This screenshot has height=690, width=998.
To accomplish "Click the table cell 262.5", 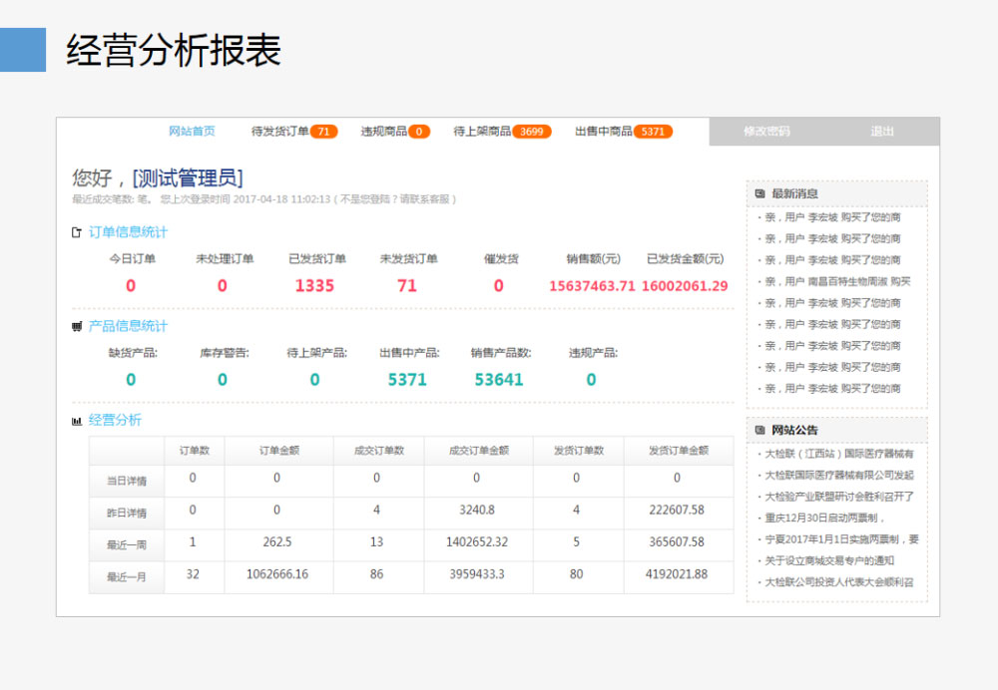I will coord(276,541).
